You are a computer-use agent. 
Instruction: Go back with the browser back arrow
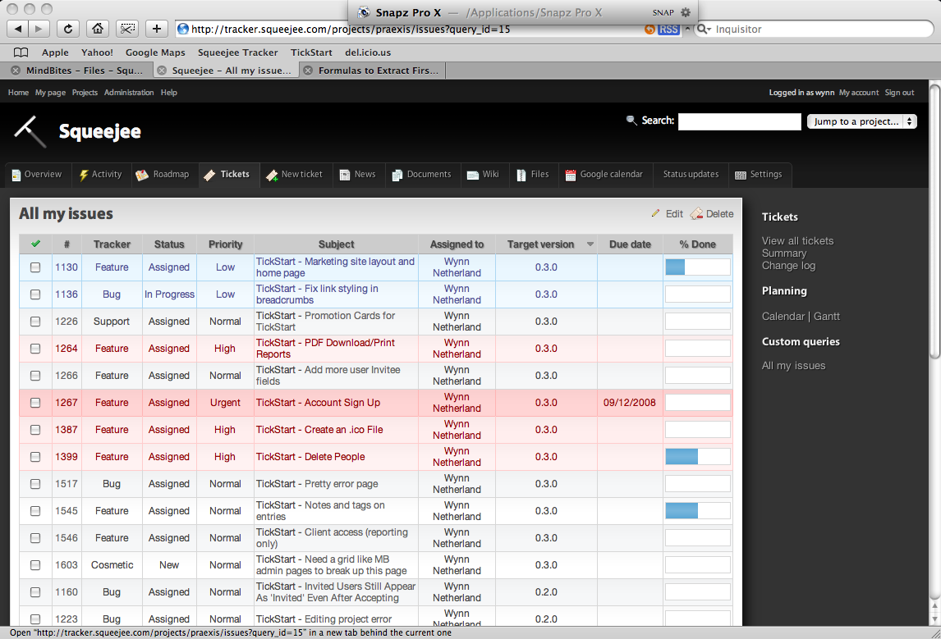coord(18,28)
